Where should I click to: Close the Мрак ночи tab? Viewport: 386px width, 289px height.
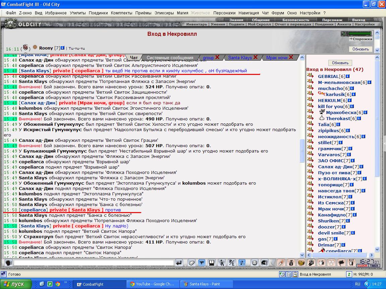click(291, 57)
